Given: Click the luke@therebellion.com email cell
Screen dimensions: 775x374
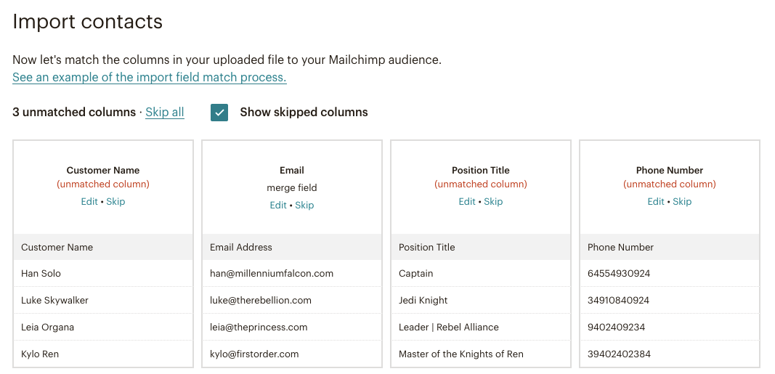Looking at the screenshot, I should click(261, 301).
